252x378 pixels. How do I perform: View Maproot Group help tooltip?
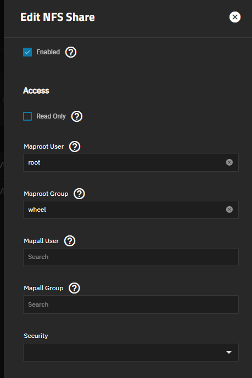click(x=79, y=194)
